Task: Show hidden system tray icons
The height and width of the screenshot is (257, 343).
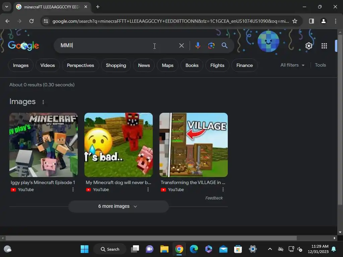Action: [x=270, y=249]
